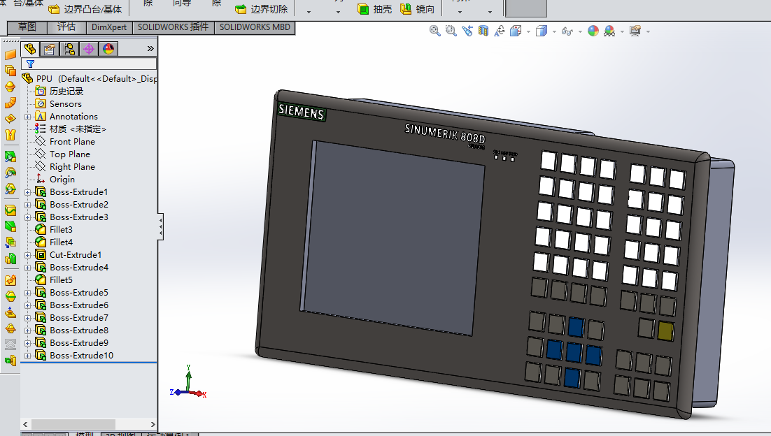This screenshot has width=771, height=436.
Task: Click the Revolved Surface icon in the left toolbar
Action: click(x=10, y=87)
